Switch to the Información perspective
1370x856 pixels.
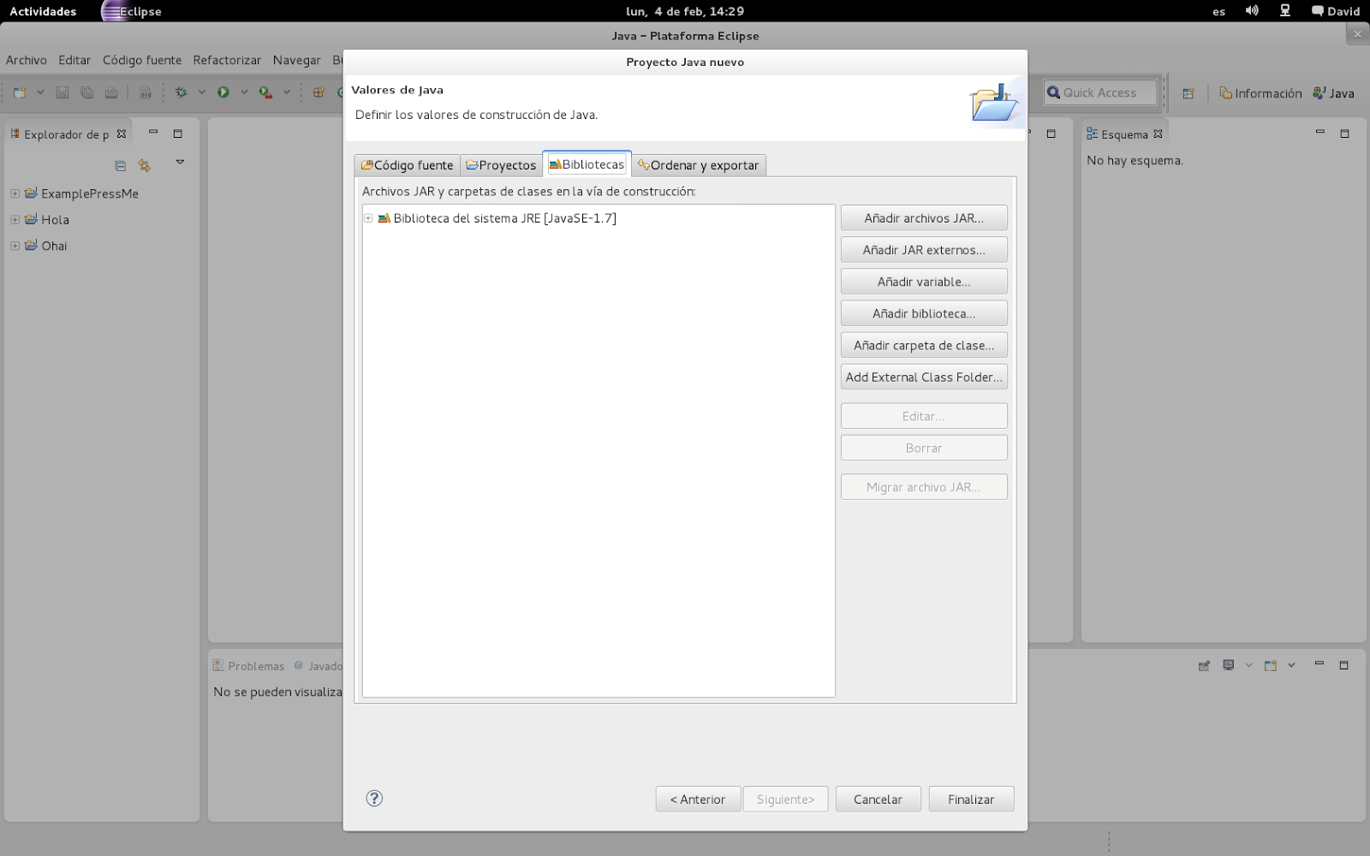[x=1260, y=93]
